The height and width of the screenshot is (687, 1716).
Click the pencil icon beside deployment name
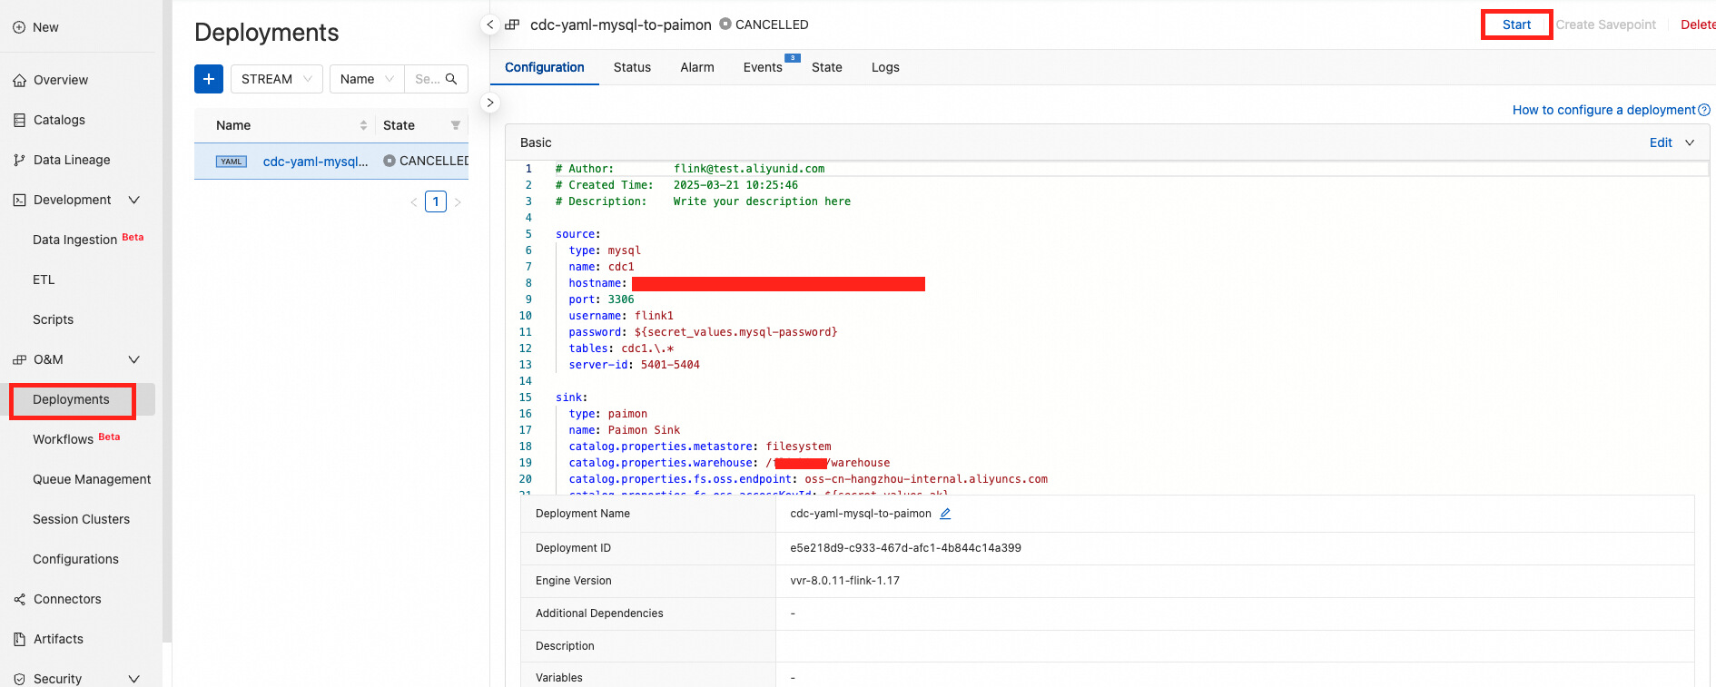945,514
